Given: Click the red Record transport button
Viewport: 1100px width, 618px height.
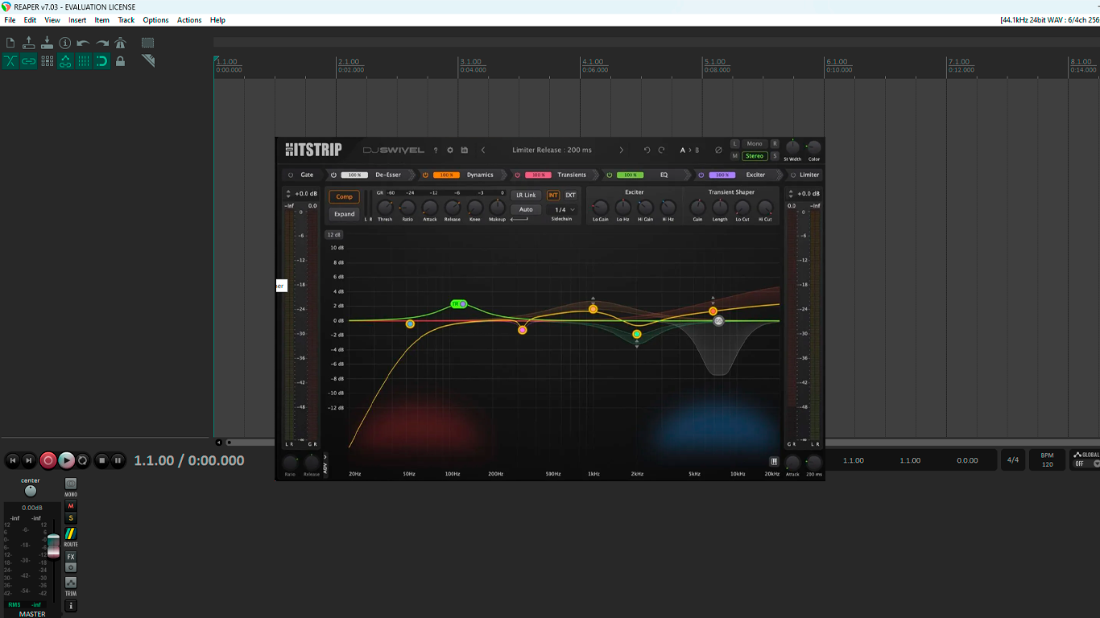Looking at the screenshot, I should tap(48, 460).
